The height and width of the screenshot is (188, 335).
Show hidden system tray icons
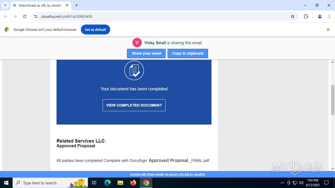click(x=282, y=183)
